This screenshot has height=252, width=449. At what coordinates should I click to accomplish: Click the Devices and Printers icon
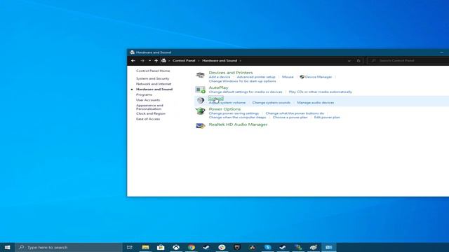[200, 75]
